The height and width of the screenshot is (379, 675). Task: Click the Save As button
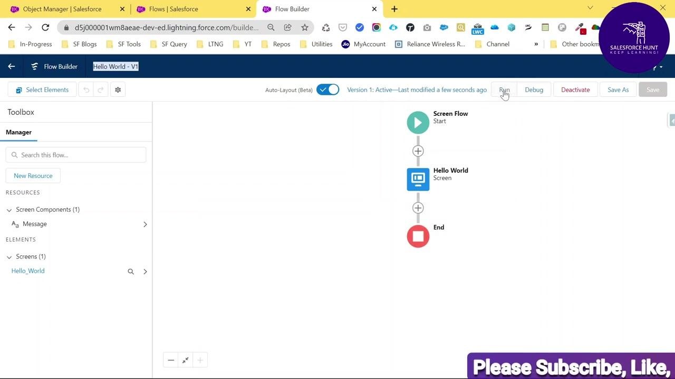point(618,90)
